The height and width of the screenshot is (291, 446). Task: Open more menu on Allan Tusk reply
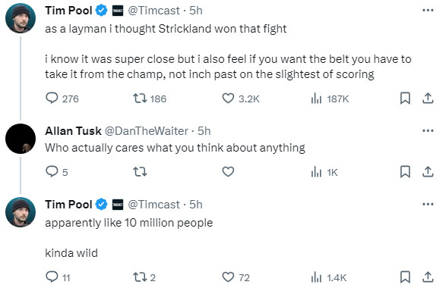pos(428,131)
